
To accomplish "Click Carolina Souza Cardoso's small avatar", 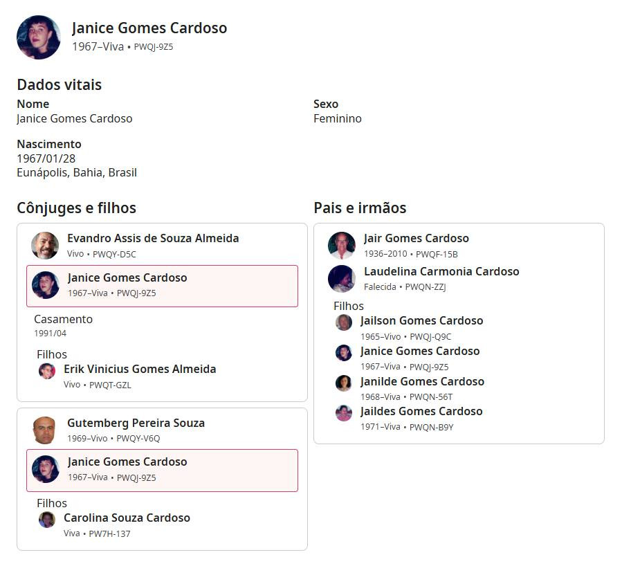I will point(47,520).
